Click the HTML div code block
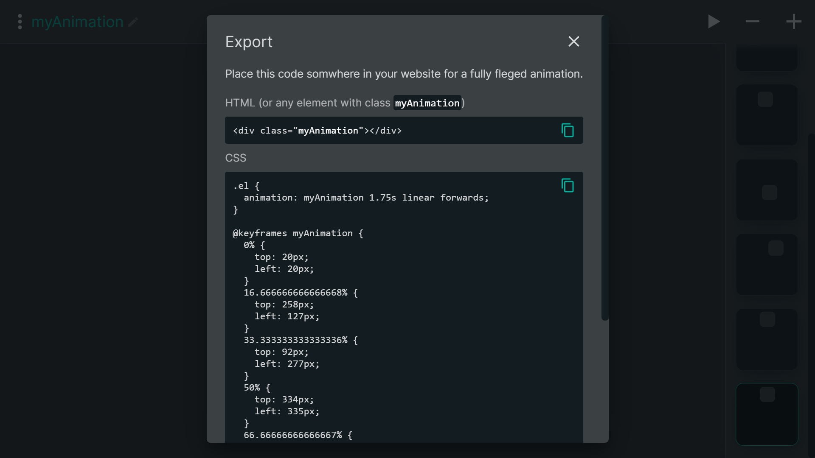 click(x=382, y=131)
